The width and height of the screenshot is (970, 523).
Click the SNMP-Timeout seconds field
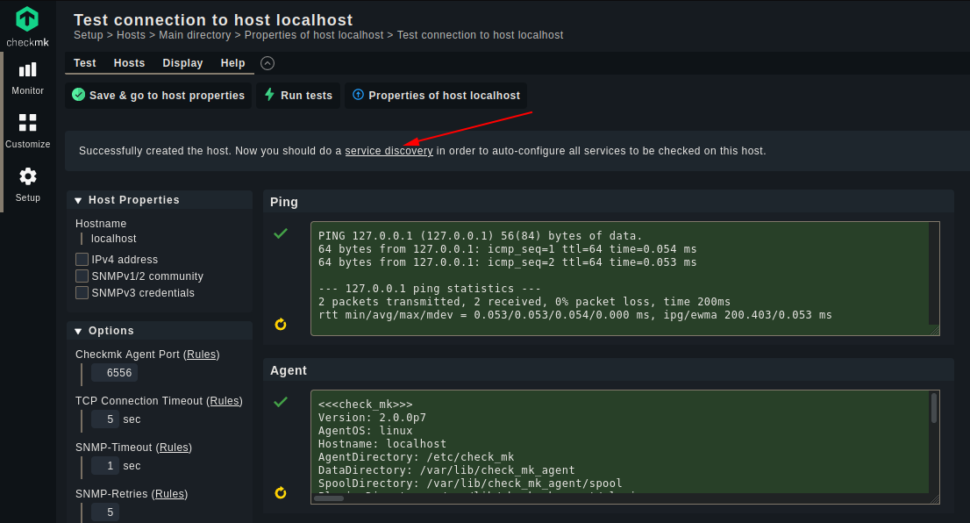pyautogui.click(x=105, y=465)
